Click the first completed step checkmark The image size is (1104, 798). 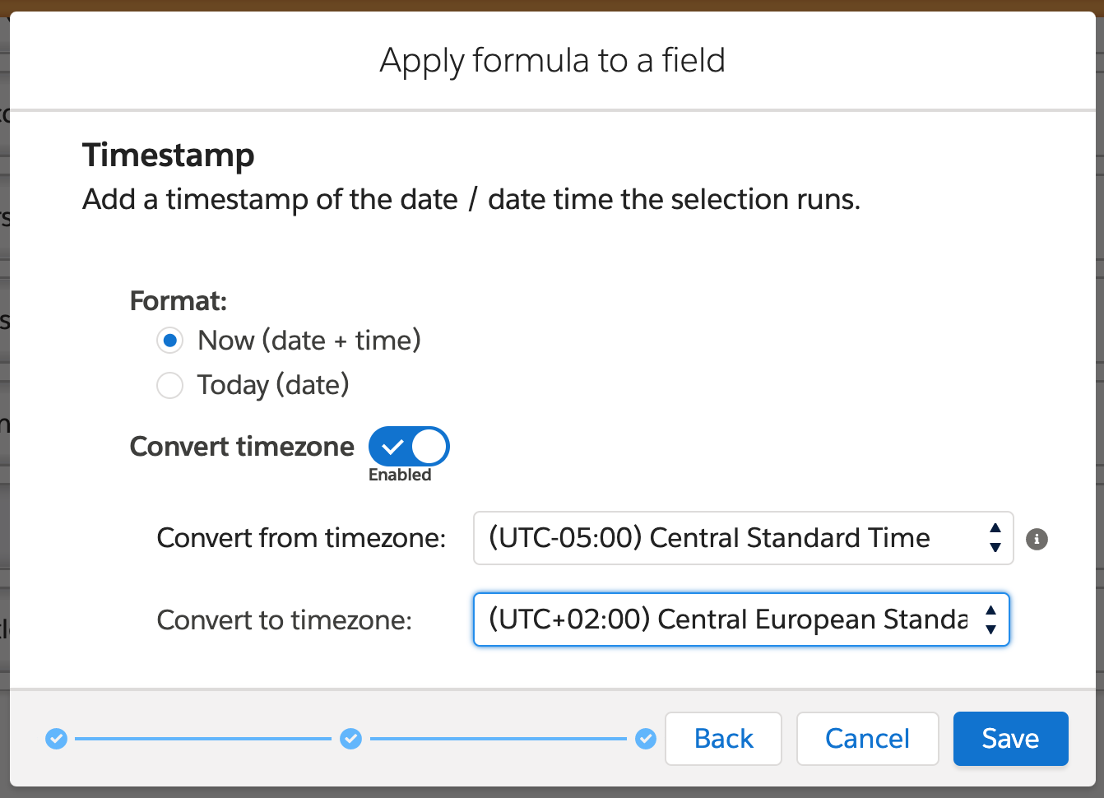point(56,739)
